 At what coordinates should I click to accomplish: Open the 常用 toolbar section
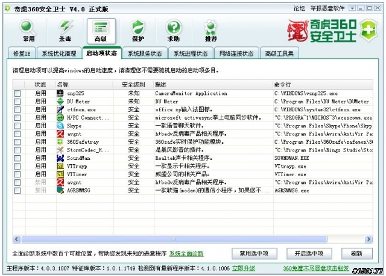pos(28,31)
